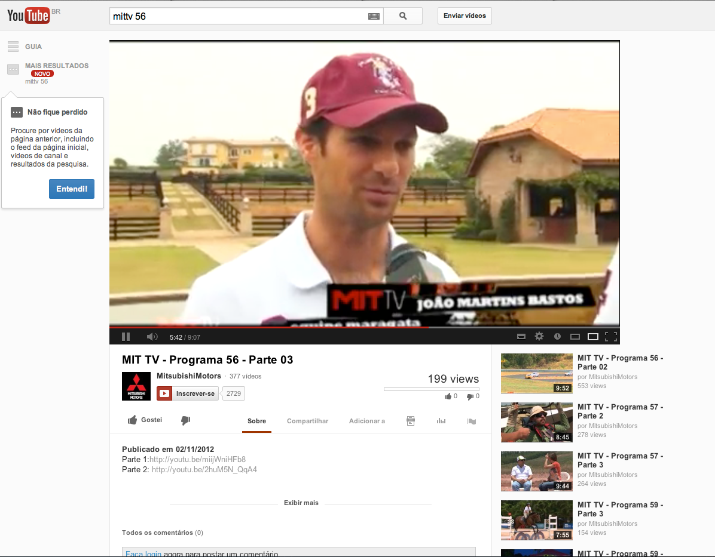Select the Sobre tab
Image resolution: width=715 pixels, height=557 pixels.
[x=256, y=421]
